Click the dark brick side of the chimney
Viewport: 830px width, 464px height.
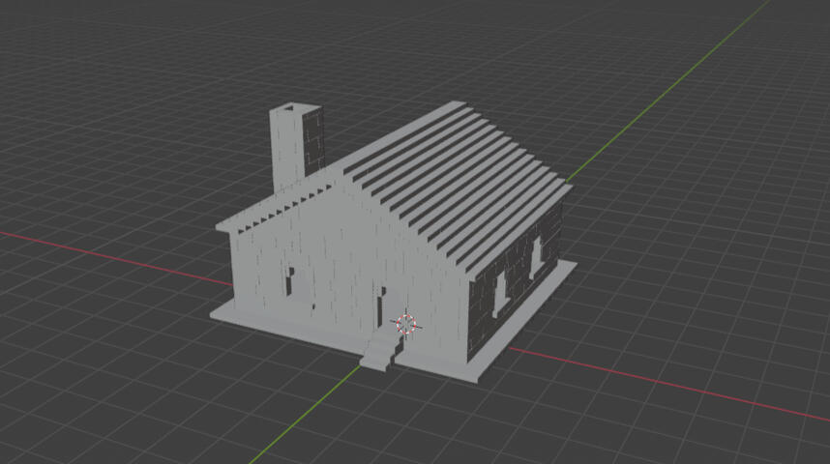pos(313,145)
